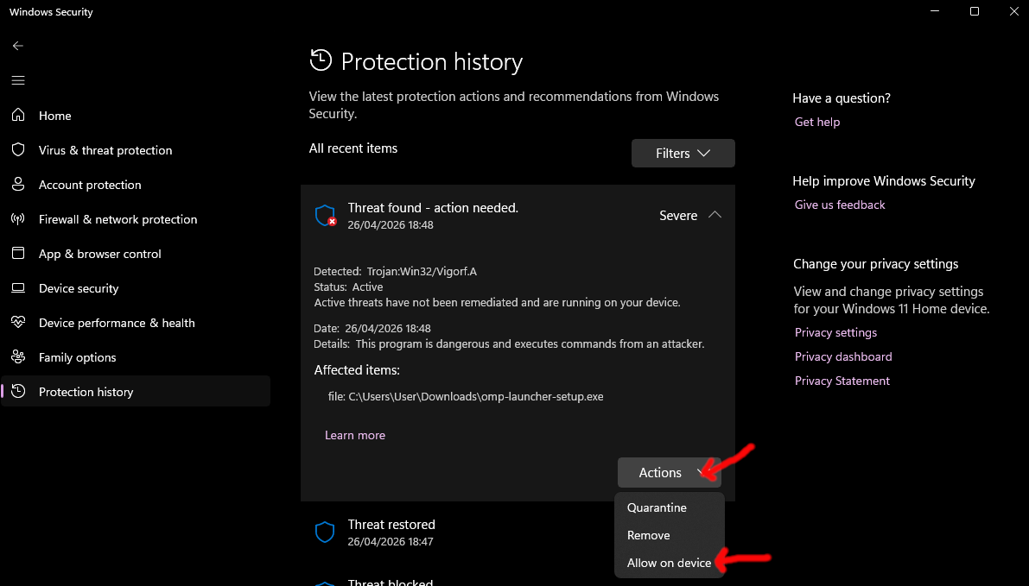Maximize the Windows Security window

click(974, 11)
